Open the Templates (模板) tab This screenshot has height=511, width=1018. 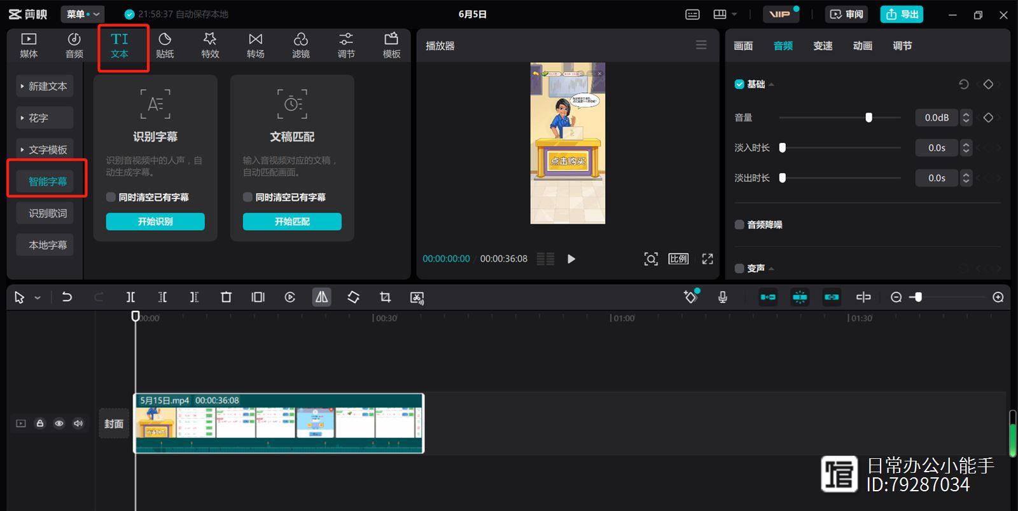[x=391, y=46]
